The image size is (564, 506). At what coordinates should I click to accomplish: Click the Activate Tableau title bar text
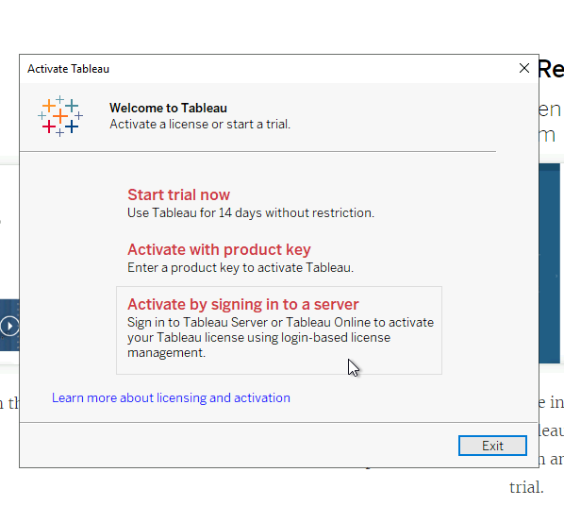point(68,69)
